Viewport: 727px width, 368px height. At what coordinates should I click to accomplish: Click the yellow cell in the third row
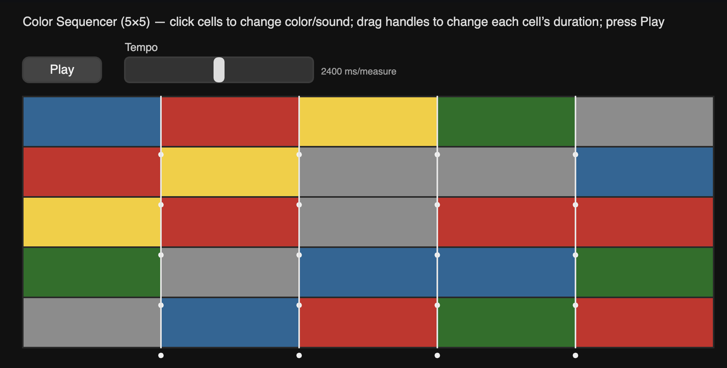click(92, 222)
